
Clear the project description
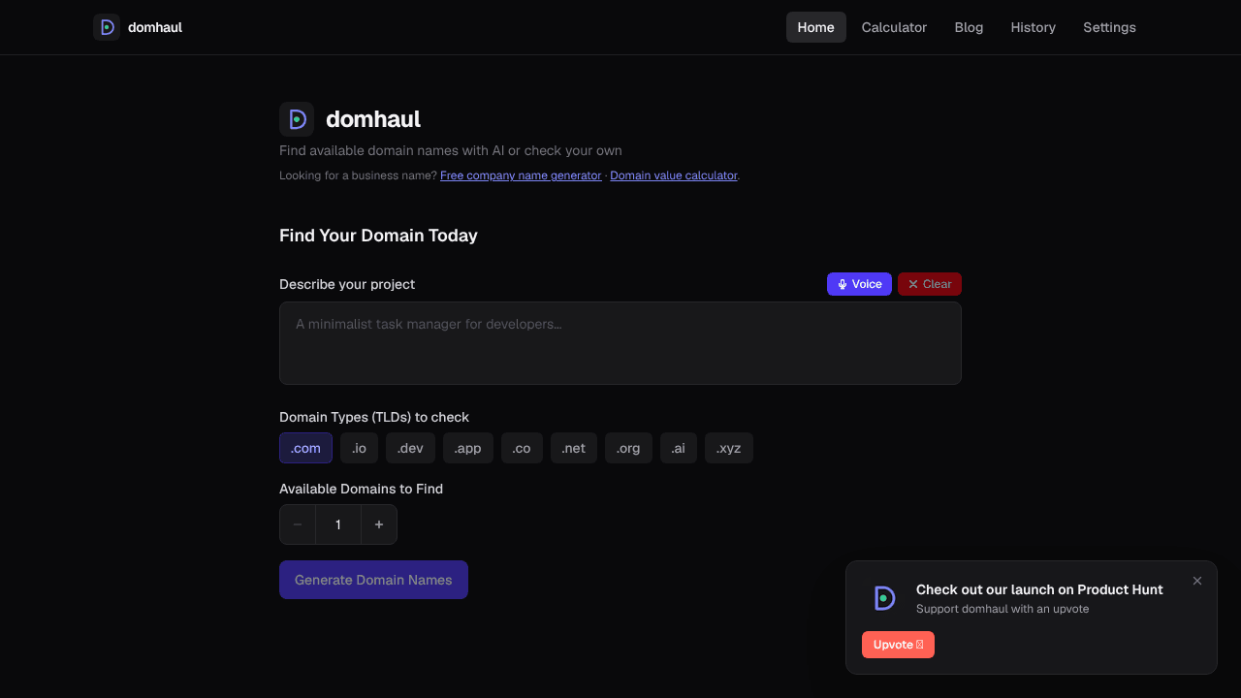click(930, 284)
